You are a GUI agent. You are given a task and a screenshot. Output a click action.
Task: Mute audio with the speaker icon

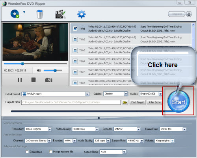point(39,71)
